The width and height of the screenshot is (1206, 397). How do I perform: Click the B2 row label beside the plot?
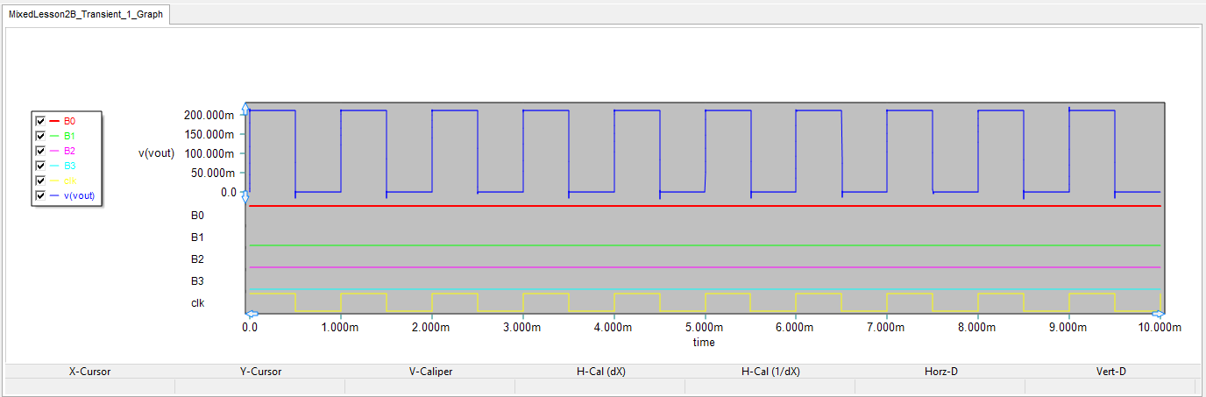(x=197, y=259)
